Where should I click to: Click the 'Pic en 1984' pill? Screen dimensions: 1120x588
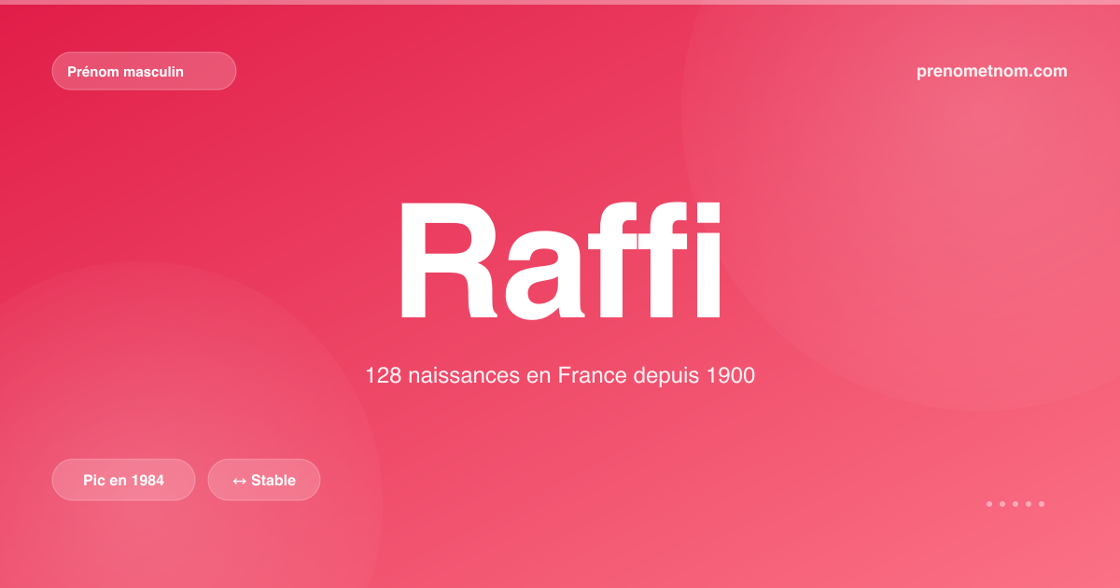pyautogui.click(x=123, y=480)
